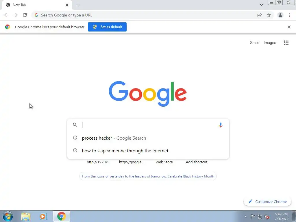The image size is (296, 222).
Task: Open Action Center flag icon
Action: pos(253,217)
